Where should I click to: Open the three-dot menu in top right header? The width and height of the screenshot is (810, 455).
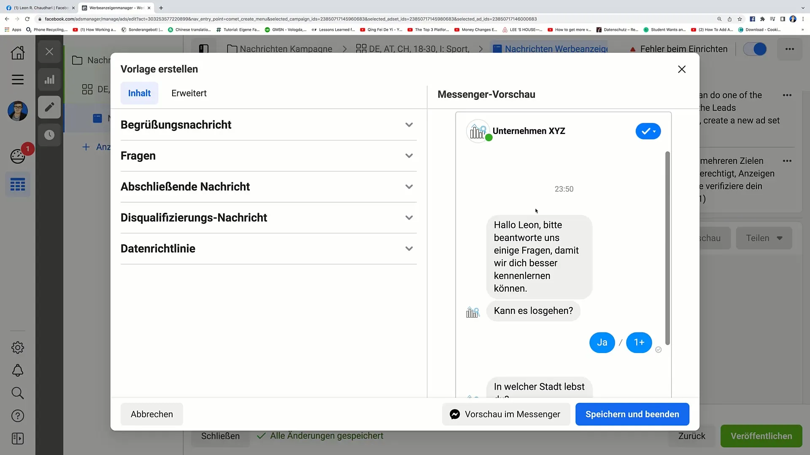[x=790, y=49]
